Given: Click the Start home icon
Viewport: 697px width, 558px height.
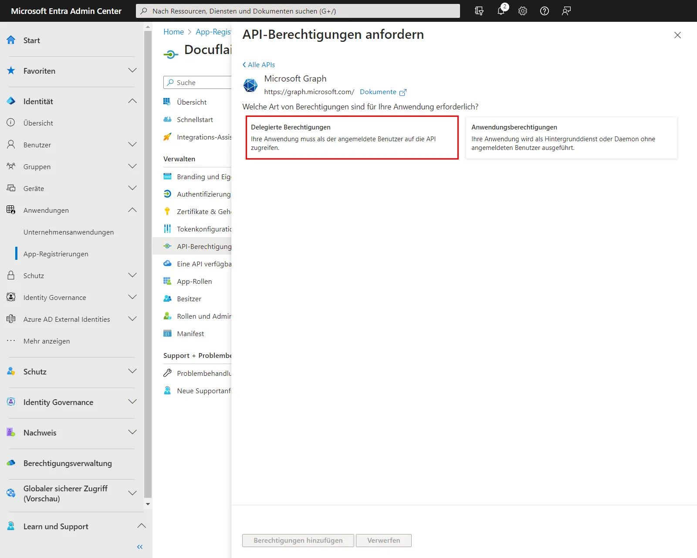Looking at the screenshot, I should coord(11,40).
